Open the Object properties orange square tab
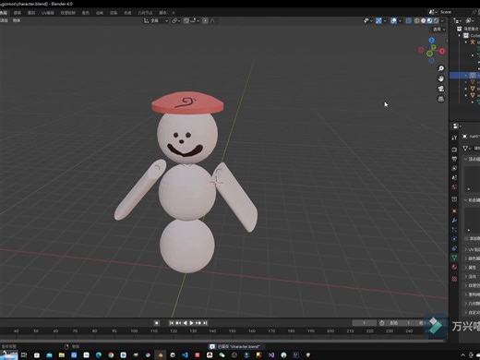The width and height of the screenshot is (480, 360). point(454,210)
